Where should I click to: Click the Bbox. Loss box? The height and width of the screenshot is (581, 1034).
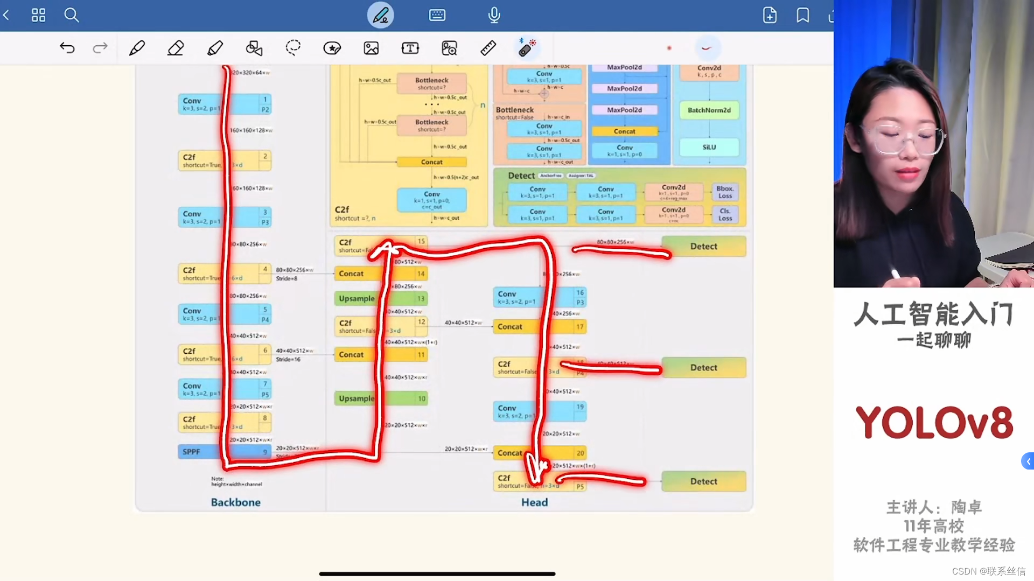(725, 192)
